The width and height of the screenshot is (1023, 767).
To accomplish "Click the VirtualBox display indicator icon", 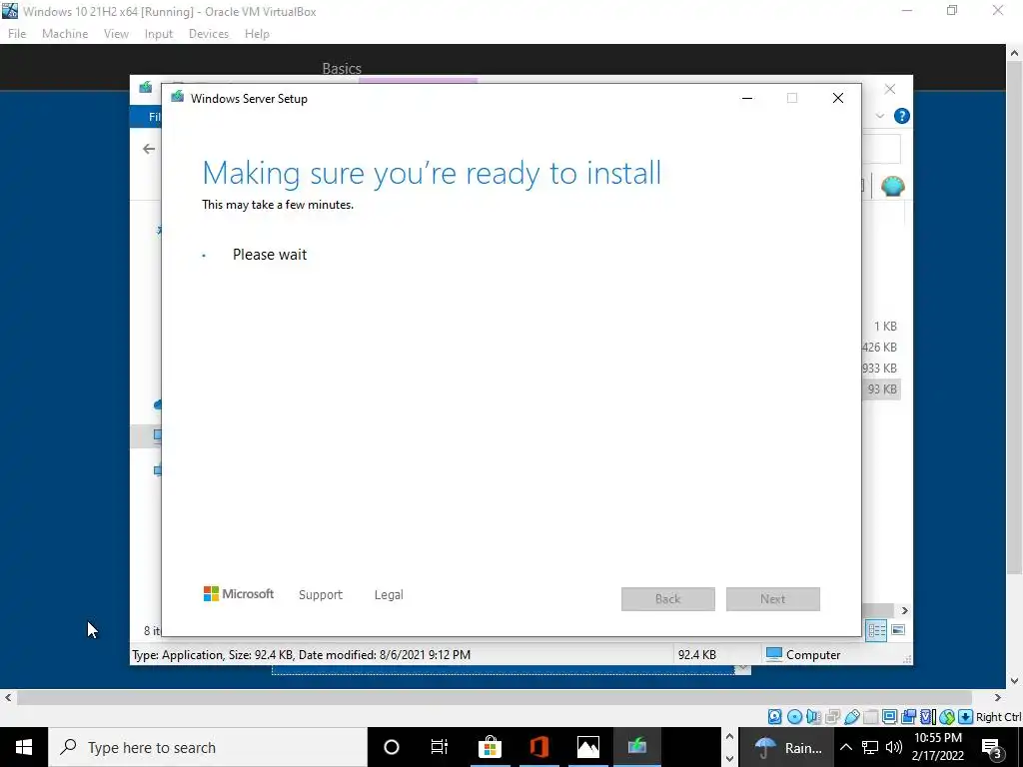I will pos(889,717).
